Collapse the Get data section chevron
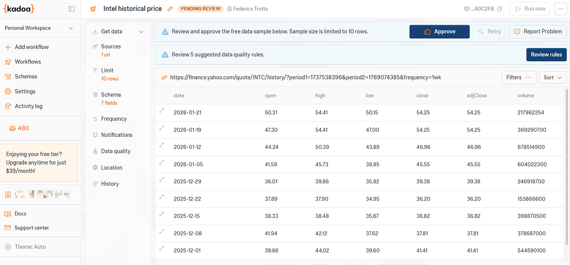This screenshot has height=265, width=570. (x=141, y=32)
